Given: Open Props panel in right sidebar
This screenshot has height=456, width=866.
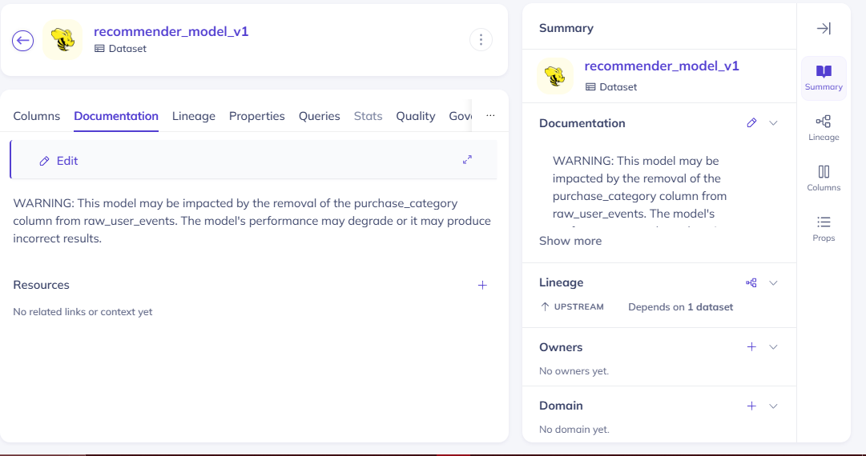Looking at the screenshot, I should coord(824,229).
